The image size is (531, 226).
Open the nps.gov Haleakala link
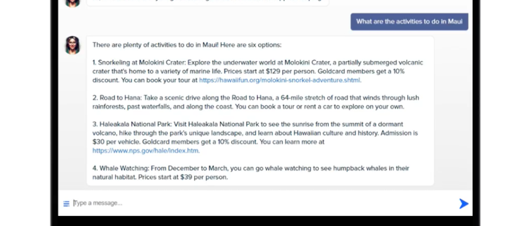pos(146,151)
